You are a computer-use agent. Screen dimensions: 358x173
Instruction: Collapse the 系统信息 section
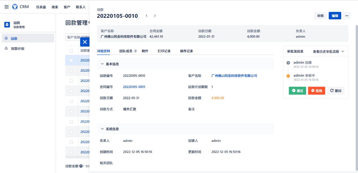[x=102, y=129]
